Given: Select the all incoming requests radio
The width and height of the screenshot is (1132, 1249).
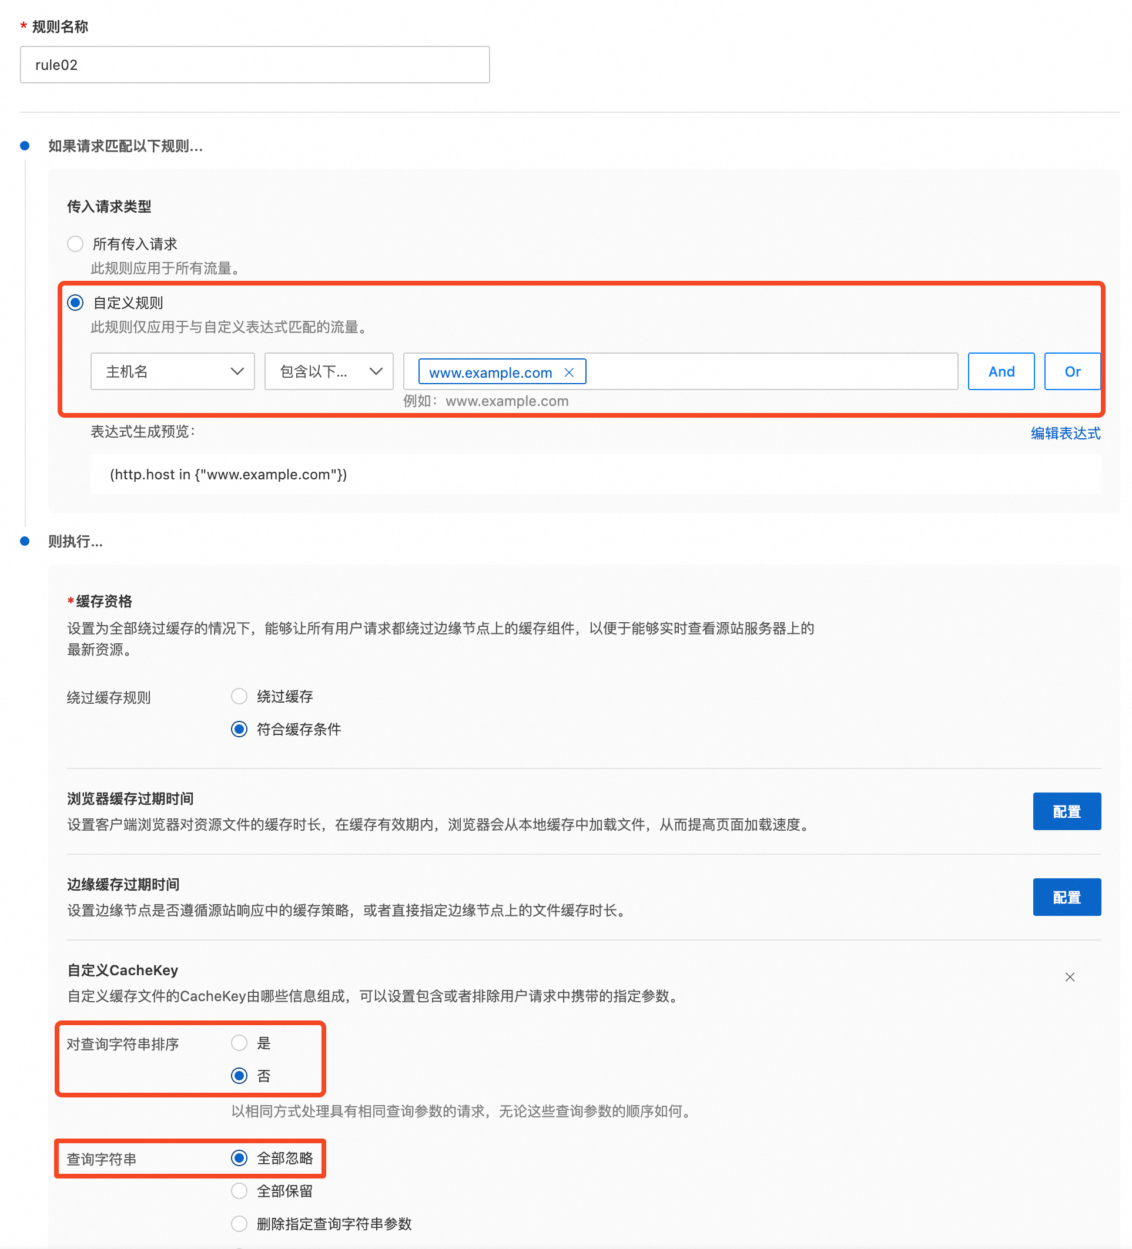Looking at the screenshot, I should tap(76, 244).
